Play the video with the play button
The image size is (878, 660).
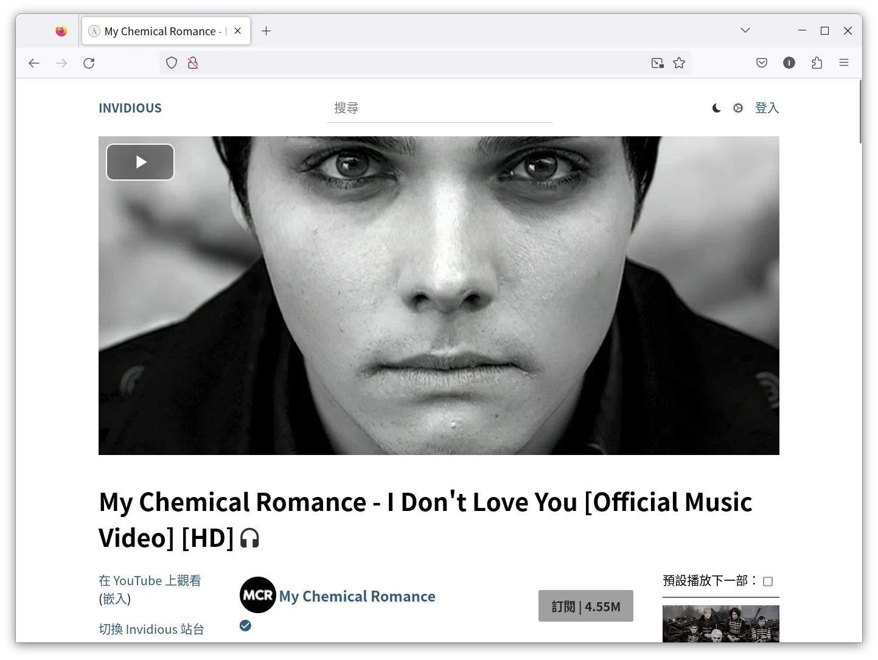coord(140,162)
